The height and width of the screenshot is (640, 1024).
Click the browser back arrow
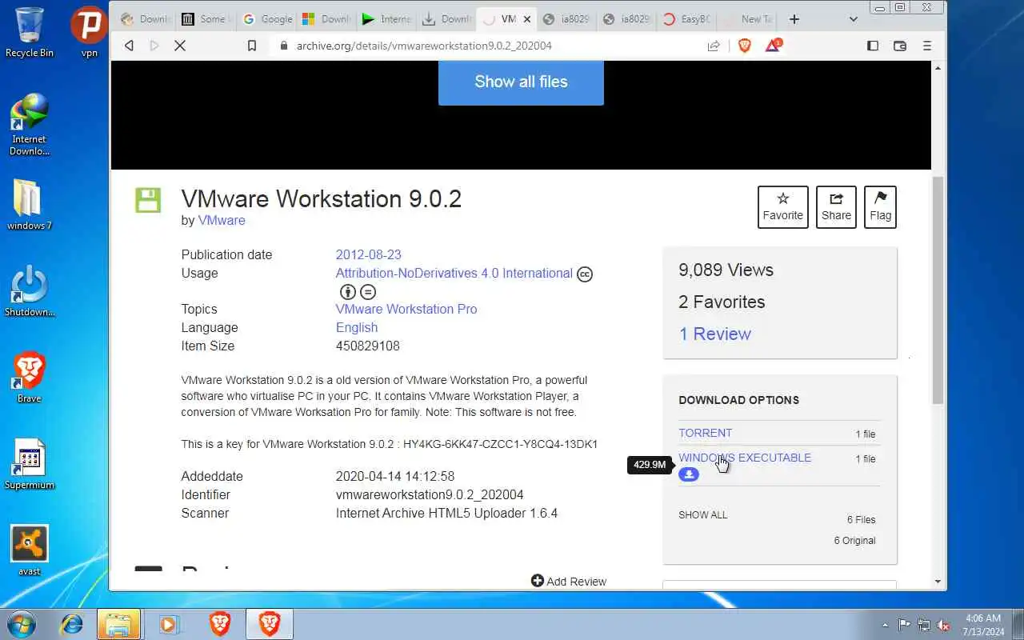tap(129, 46)
